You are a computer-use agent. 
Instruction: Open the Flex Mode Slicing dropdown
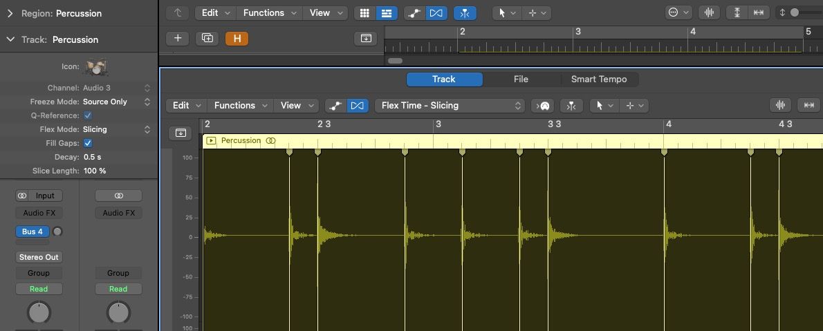point(116,129)
